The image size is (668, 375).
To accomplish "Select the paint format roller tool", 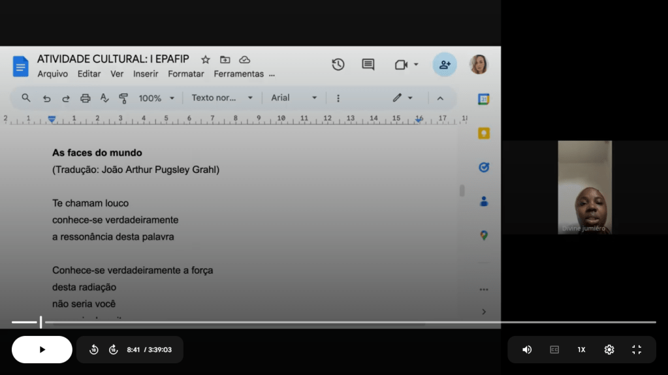I will tap(123, 98).
